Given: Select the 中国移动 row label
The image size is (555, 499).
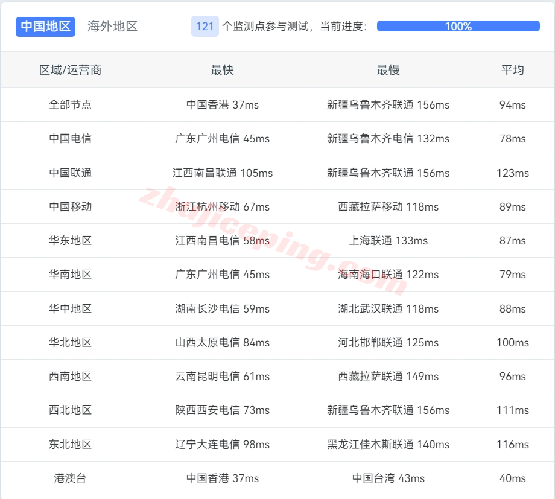Looking at the screenshot, I should point(71,206).
